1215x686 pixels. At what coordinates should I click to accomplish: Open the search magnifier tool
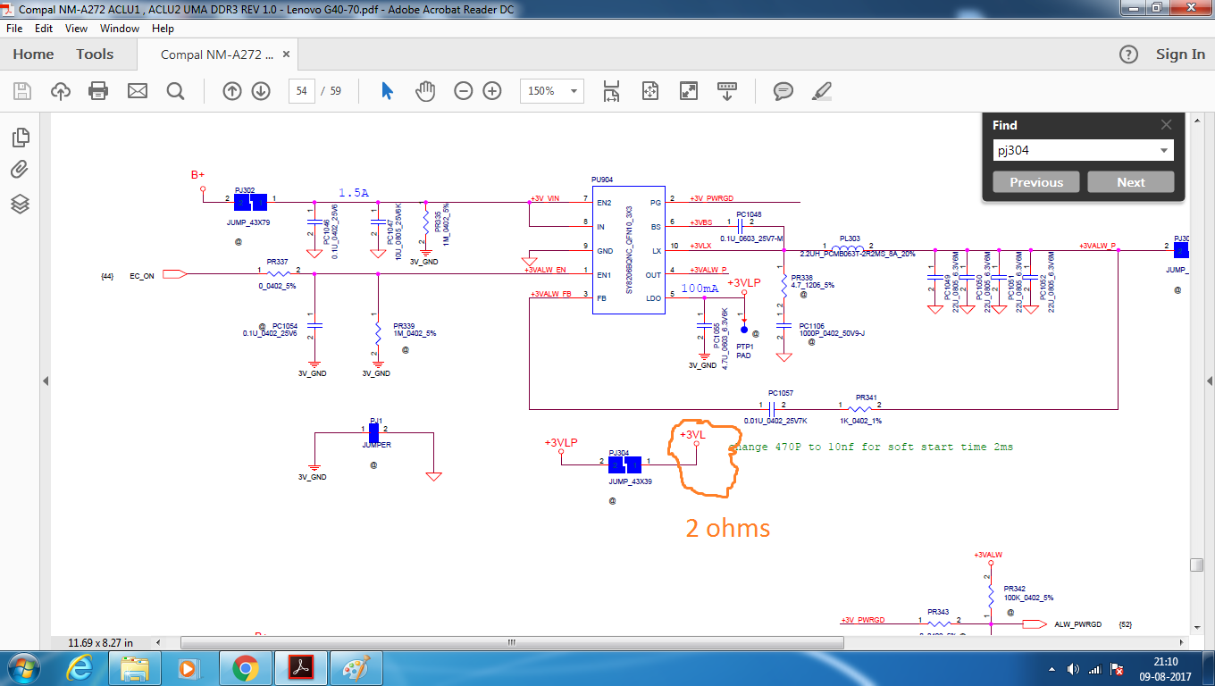(175, 91)
